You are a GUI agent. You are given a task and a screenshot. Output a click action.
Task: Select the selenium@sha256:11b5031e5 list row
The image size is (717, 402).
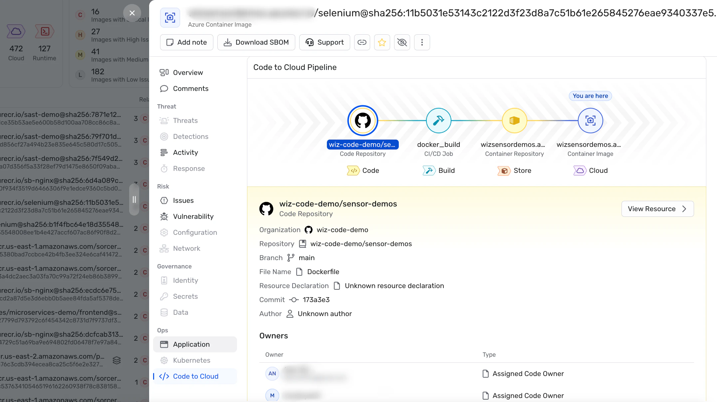tap(75, 206)
